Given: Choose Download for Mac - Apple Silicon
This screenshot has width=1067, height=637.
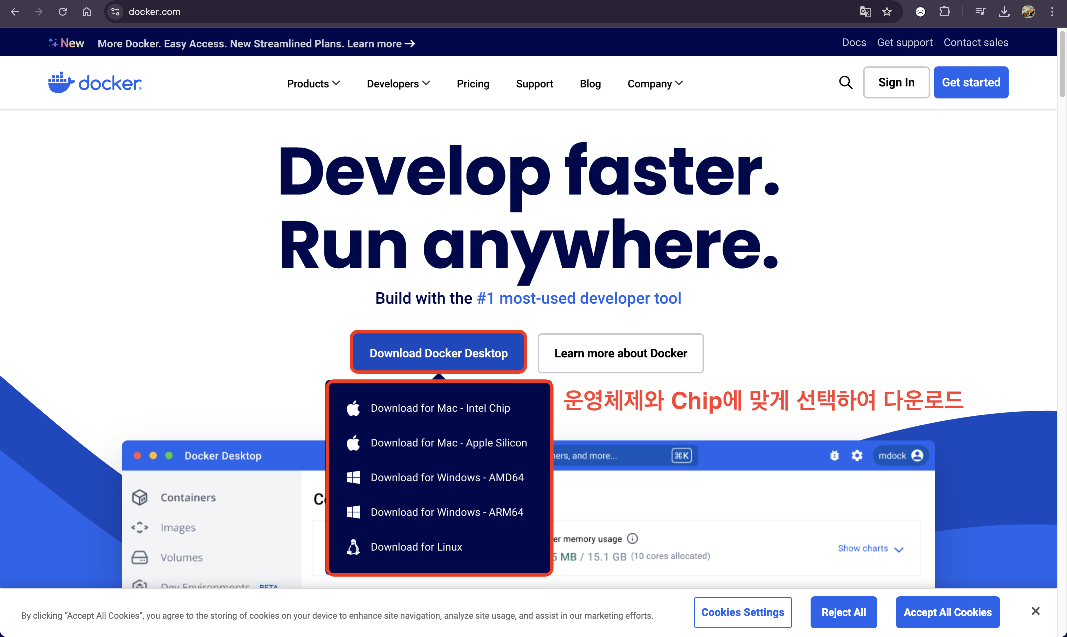Looking at the screenshot, I should [x=448, y=442].
